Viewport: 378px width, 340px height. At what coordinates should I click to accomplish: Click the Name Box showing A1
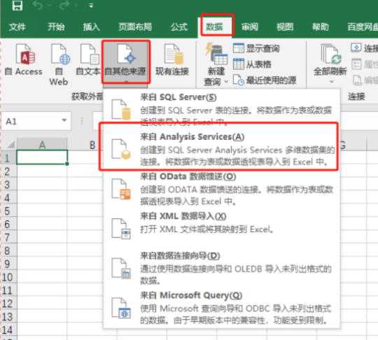36,121
